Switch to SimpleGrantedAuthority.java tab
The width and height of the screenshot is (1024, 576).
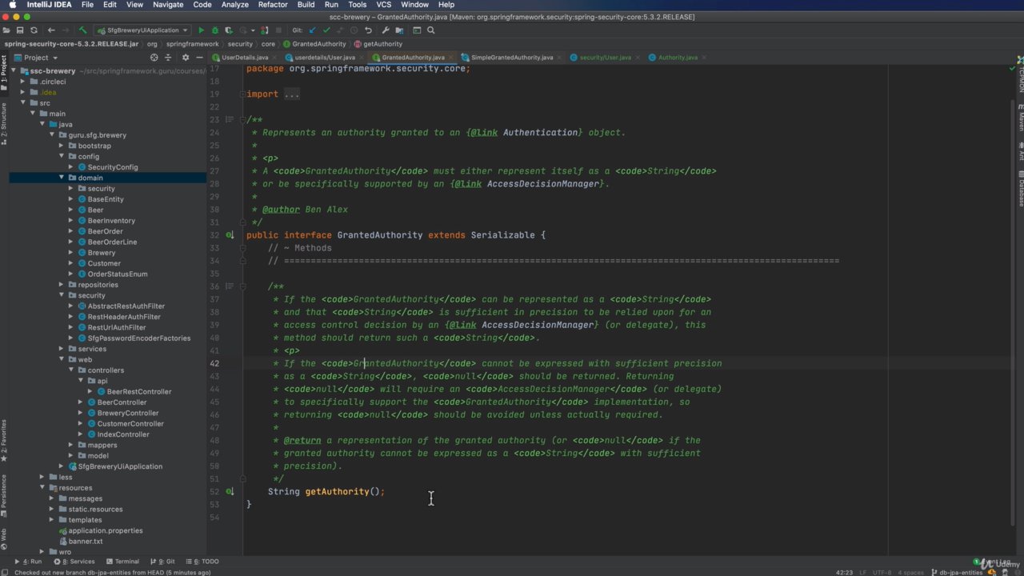(511, 58)
